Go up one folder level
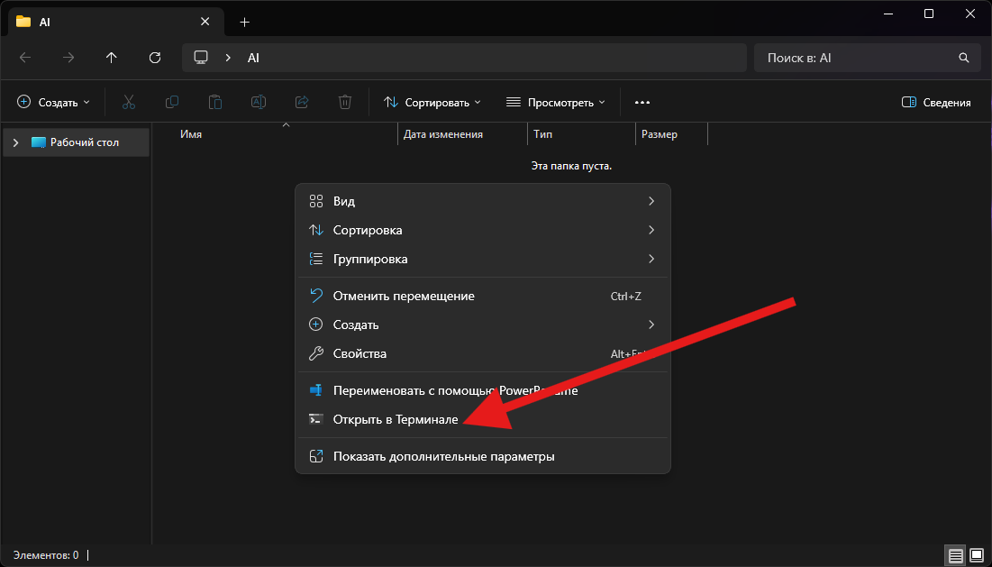This screenshot has width=992, height=567. pos(112,58)
